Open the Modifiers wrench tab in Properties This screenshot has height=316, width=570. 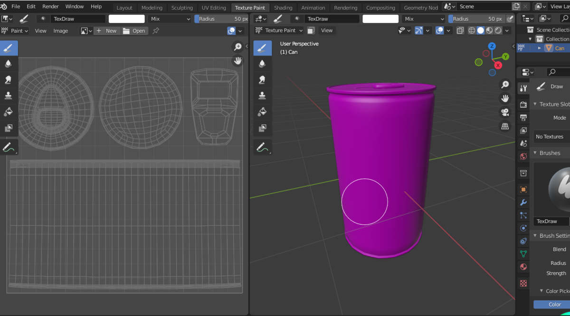click(523, 202)
